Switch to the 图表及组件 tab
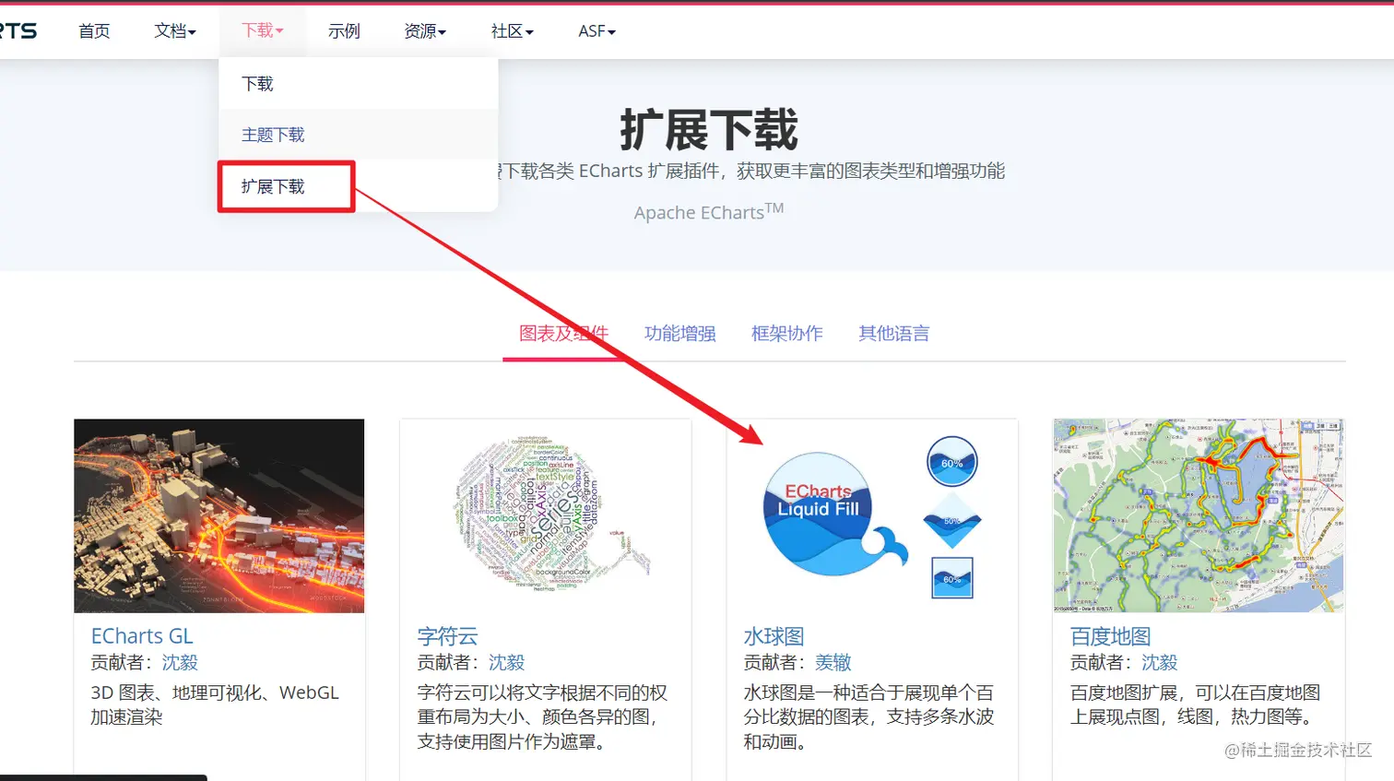Viewport: 1394px width, 781px height. coord(563,334)
